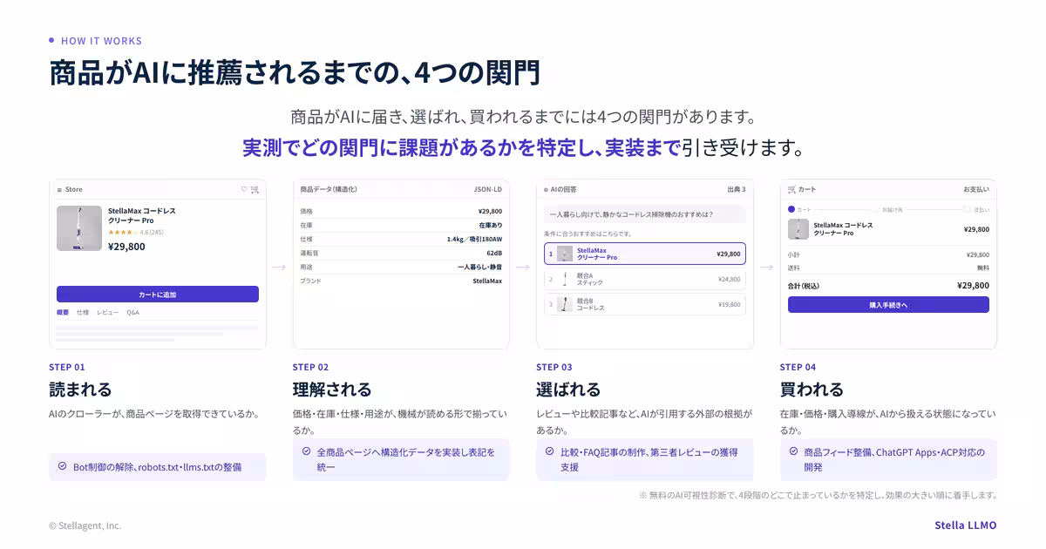Click the cart icon beside カート title

(x=791, y=189)
